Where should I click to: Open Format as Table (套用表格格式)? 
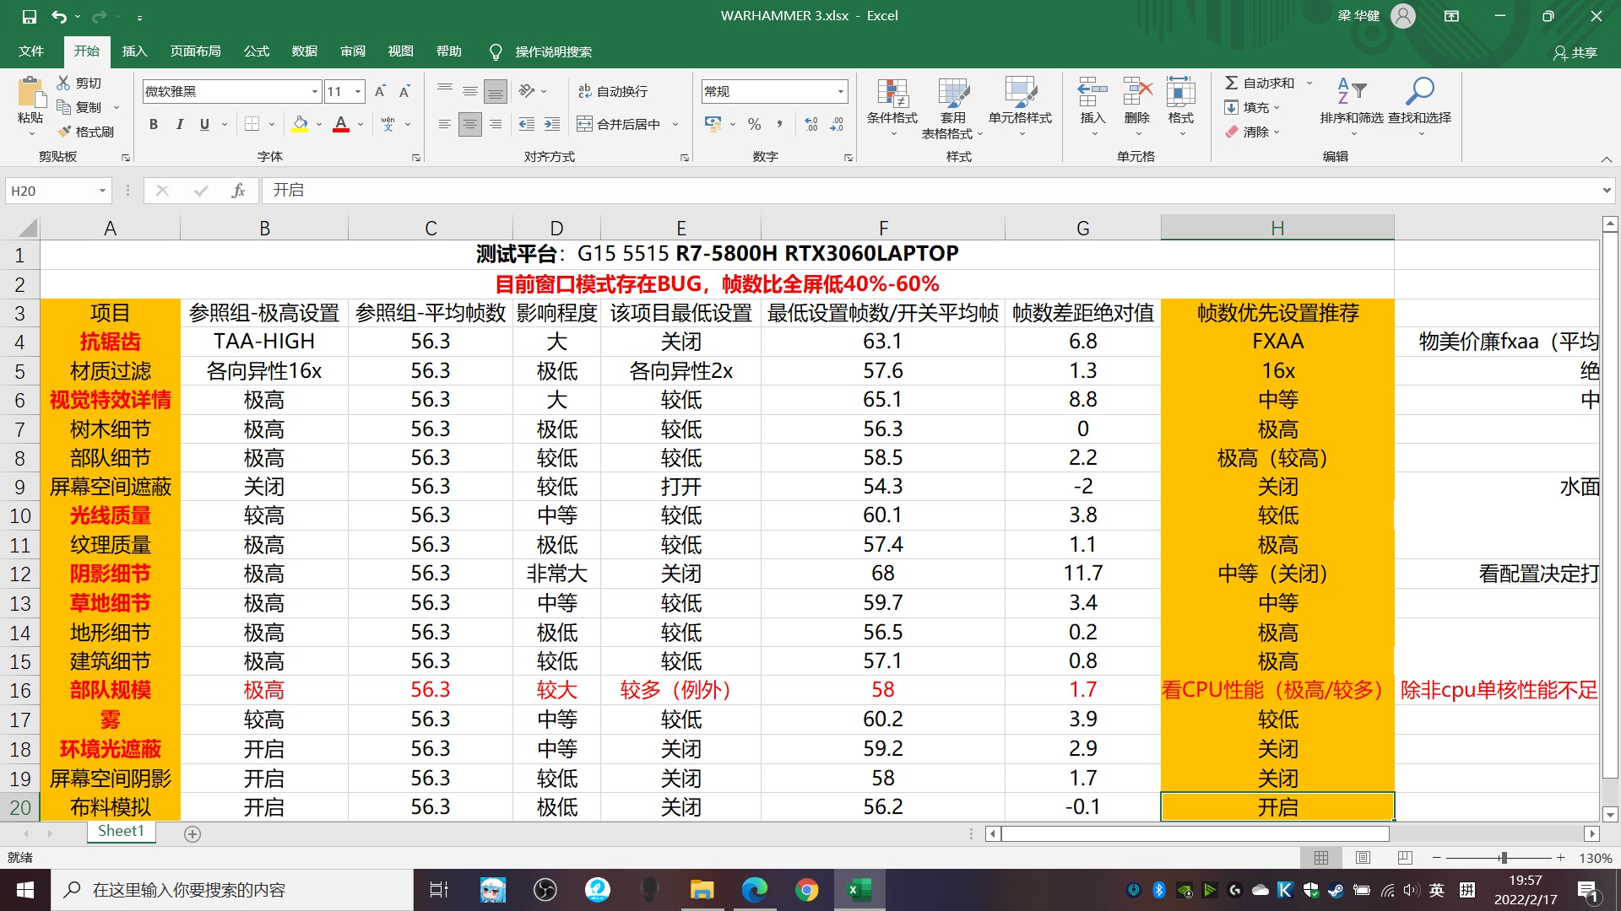[x=953, y=108]
